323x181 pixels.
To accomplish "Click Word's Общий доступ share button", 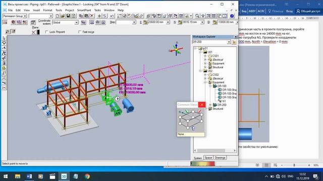I will tap(308, 11).
